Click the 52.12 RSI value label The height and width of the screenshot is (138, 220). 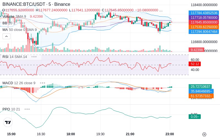[x=195, y=64]
